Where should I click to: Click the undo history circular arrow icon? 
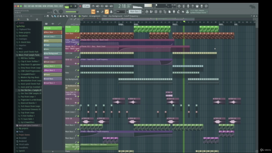click(x=179, y=6)
